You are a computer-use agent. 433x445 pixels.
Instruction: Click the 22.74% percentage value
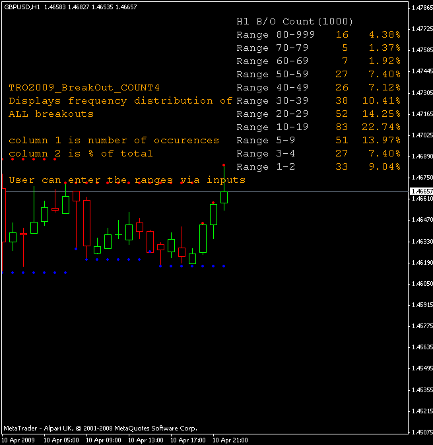coord(384,127)
